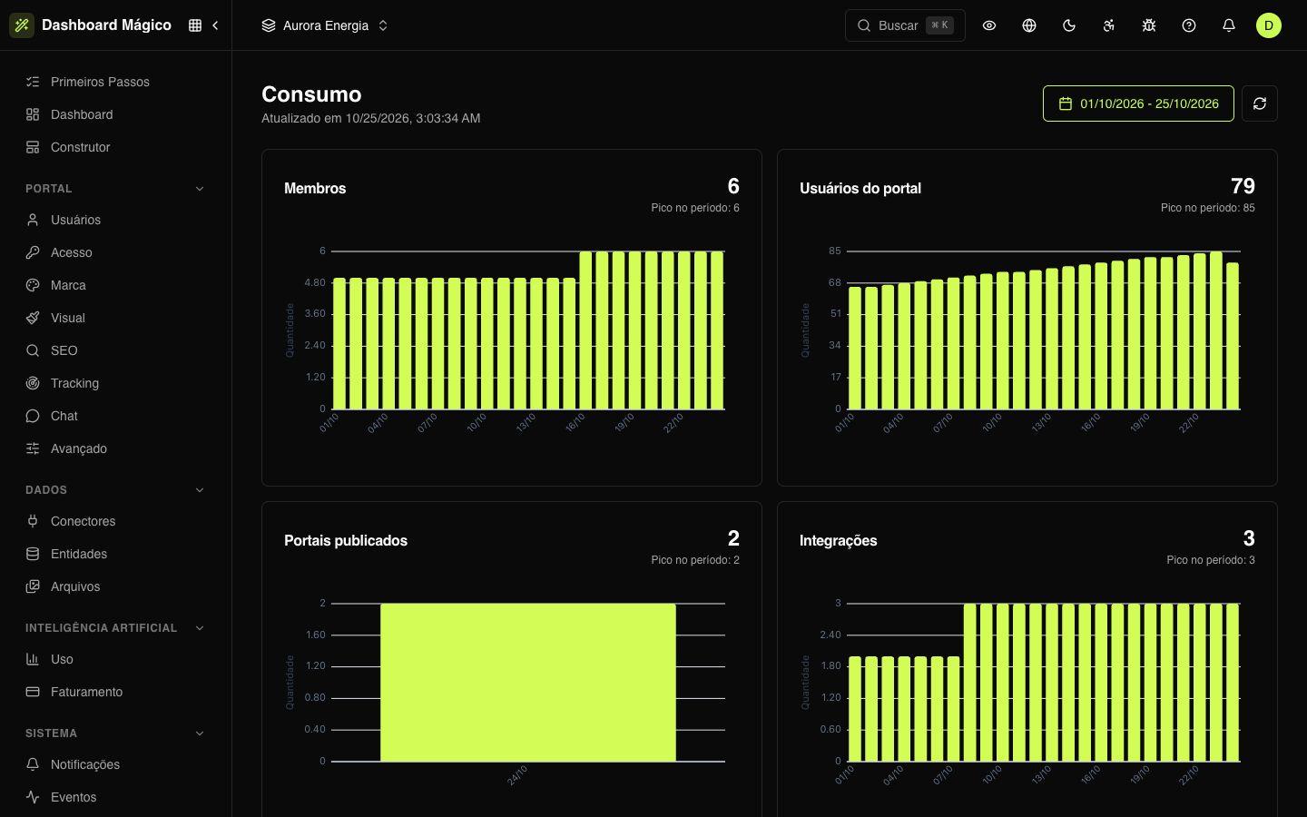Open Avançado settings
The image size is (1307, 817).
115,448
